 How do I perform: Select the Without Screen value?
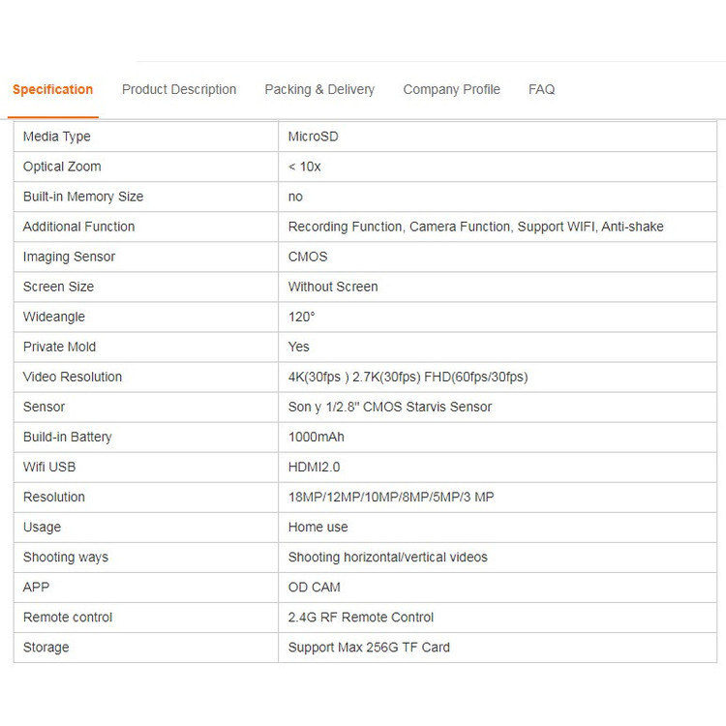333,287
